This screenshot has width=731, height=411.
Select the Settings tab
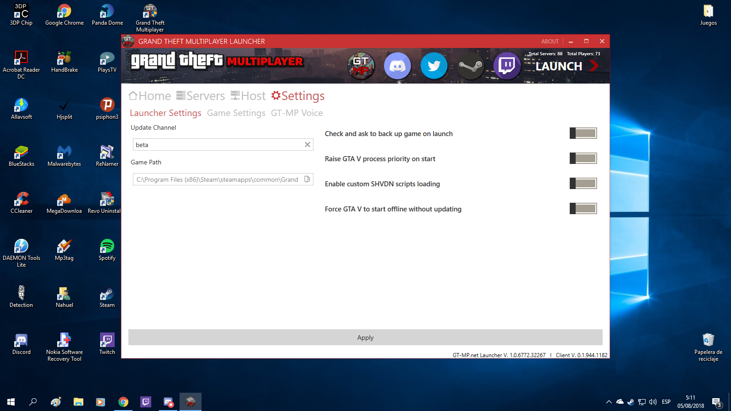tap(298, 96)
